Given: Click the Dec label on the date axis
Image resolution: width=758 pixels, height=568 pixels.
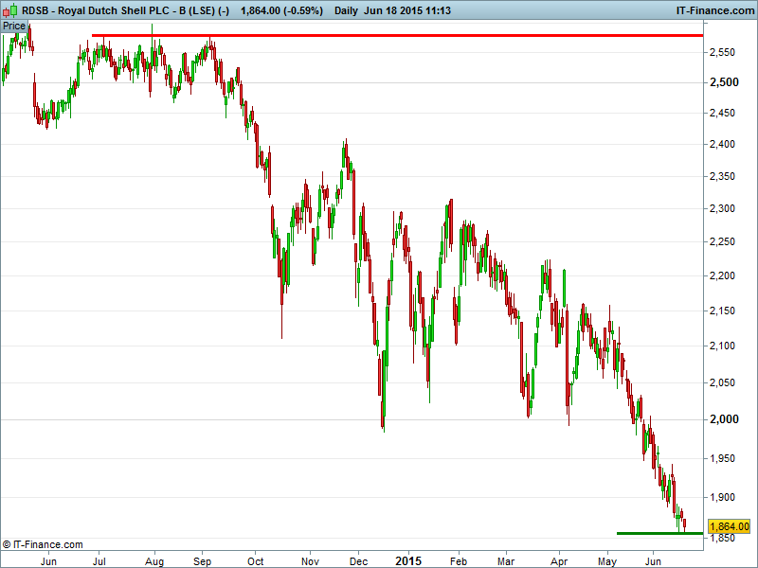Looking at the screenshot, I should coord(358,560).
